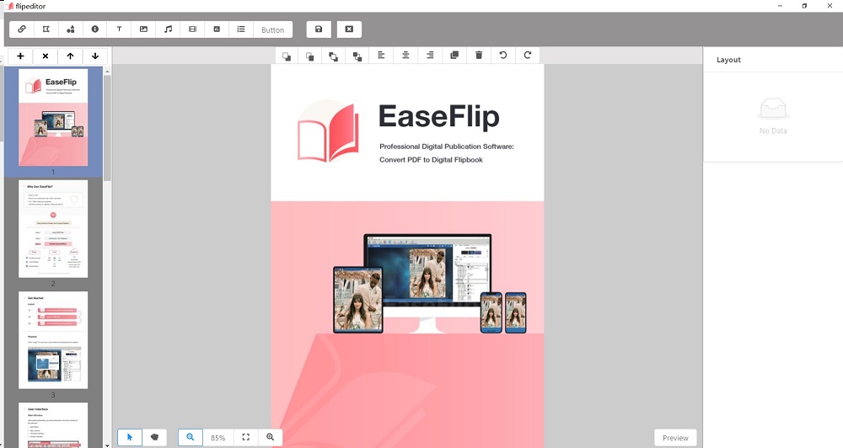Add a new page with plus button
The image size is (843, 448).
[20, 56]
